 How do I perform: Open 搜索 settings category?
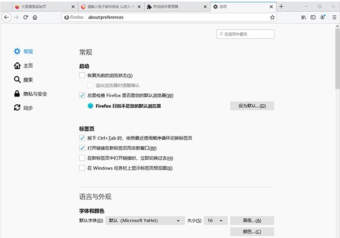coord(23,80)
